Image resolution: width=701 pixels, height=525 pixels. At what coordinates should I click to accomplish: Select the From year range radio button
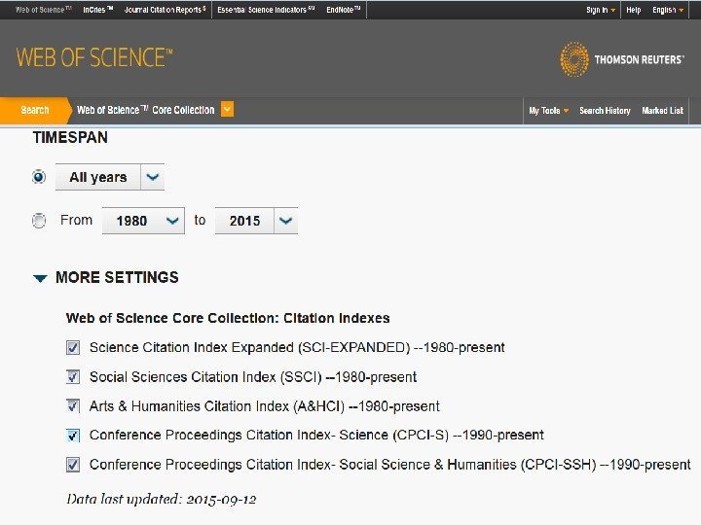click(x=39, y=221)
